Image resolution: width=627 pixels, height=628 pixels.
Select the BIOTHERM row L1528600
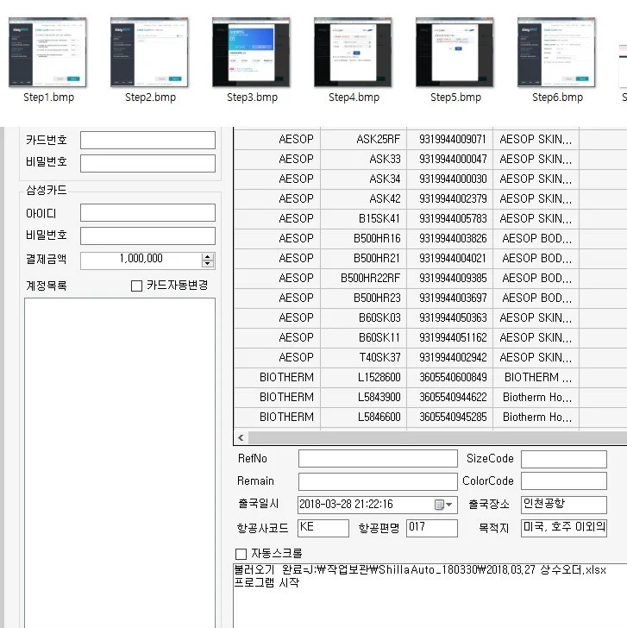pyautogui.click(x=430, y=377)
